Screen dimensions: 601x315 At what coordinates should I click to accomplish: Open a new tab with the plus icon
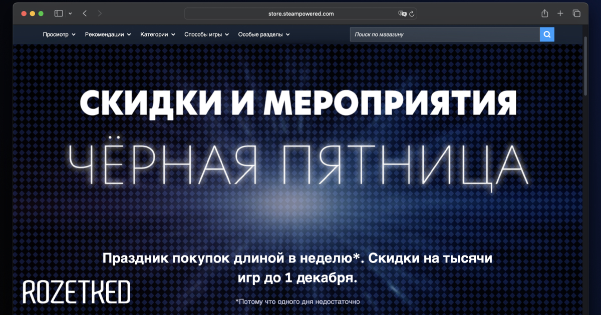coord(560,13)
